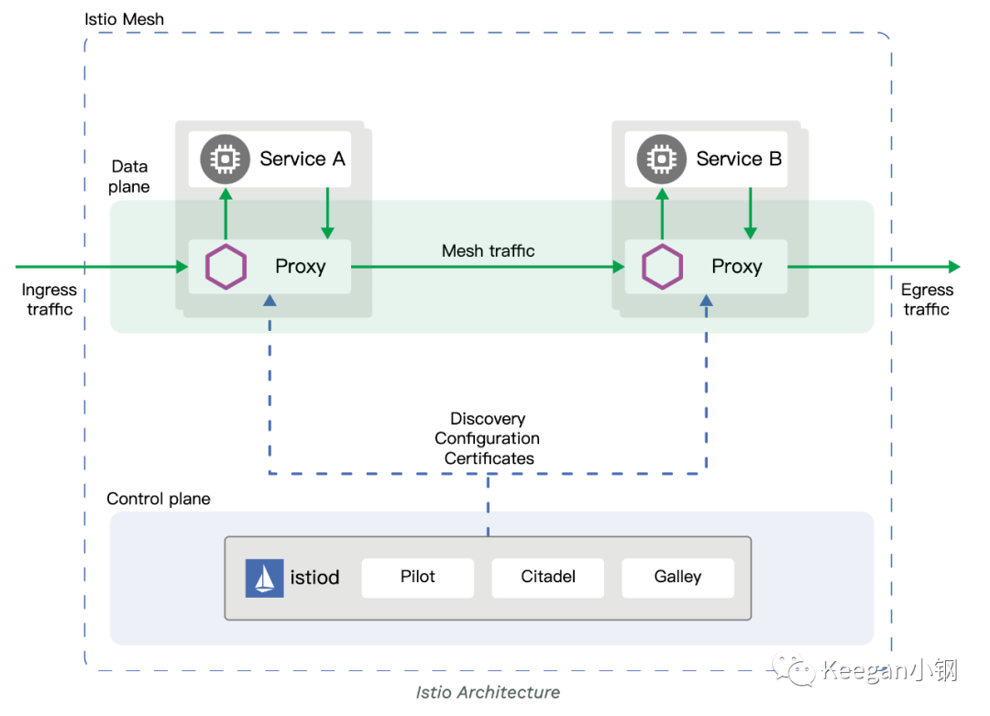Select the Pilot component box
990x716 pixels.
pos(417,577)
